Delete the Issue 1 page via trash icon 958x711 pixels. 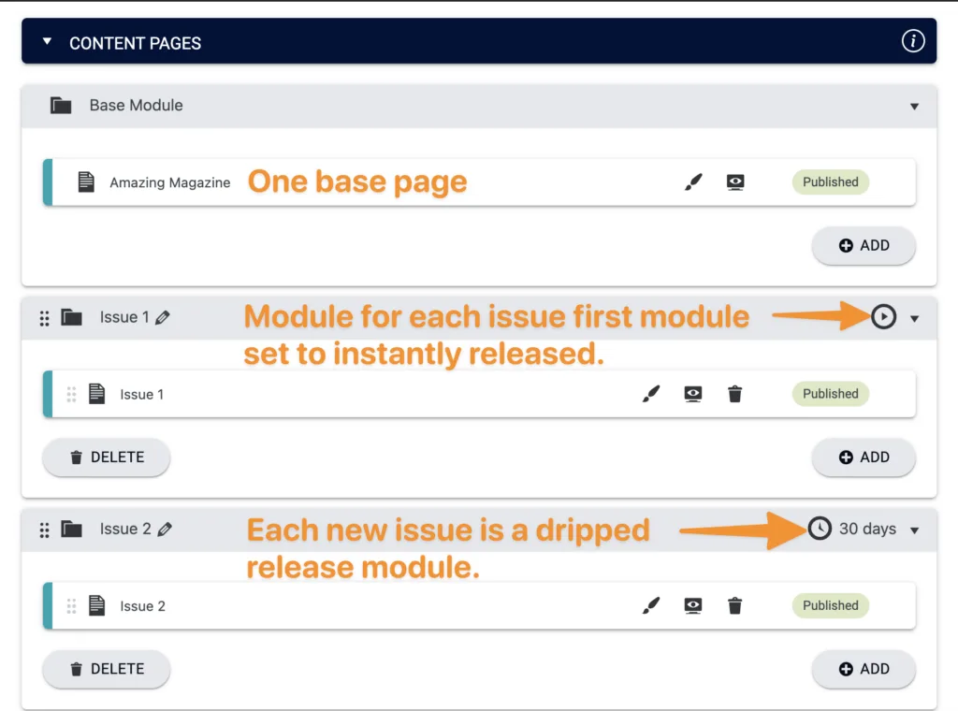click(x=735, y=394)
